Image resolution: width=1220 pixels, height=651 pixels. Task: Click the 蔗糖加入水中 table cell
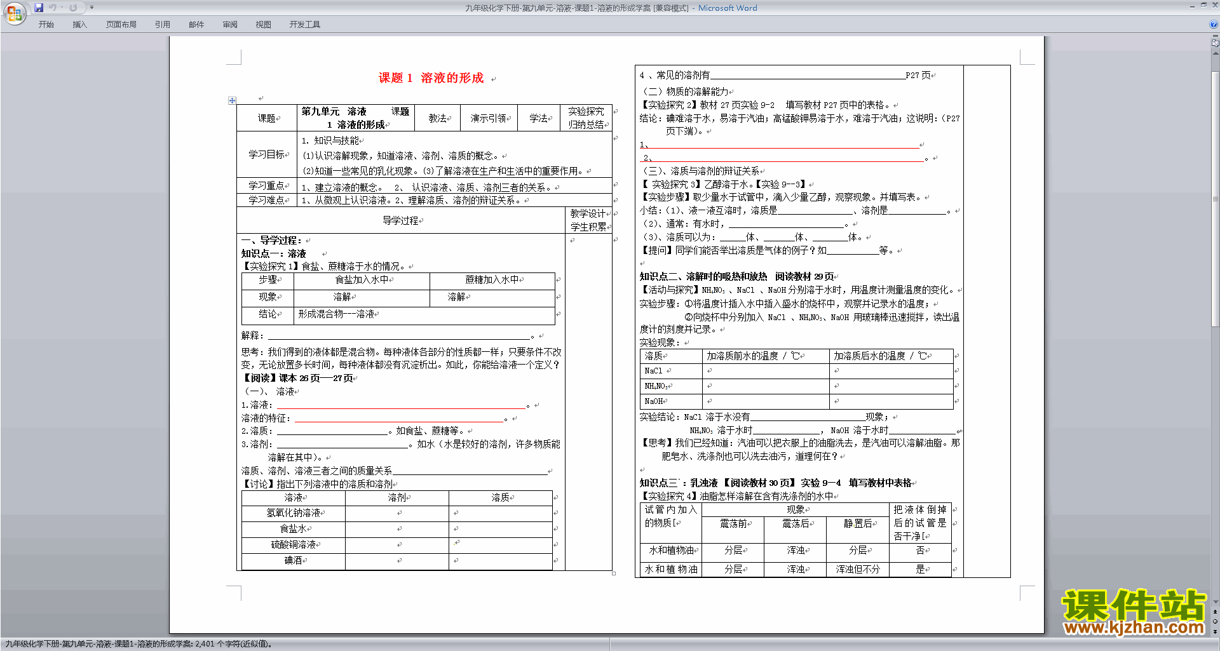(492, 280)
